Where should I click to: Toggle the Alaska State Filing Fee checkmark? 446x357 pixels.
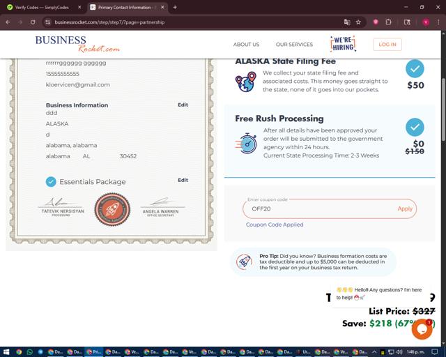click(x=415, y=68)
